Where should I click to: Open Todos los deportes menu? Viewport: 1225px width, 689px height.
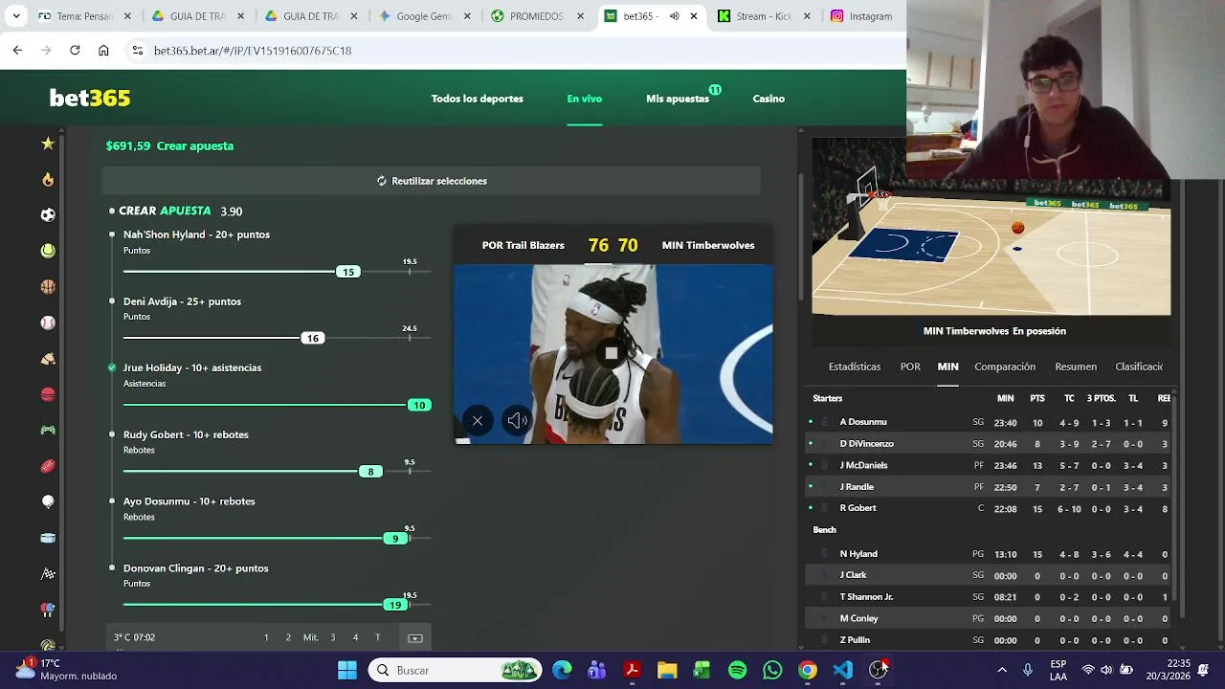coord(477,99)
